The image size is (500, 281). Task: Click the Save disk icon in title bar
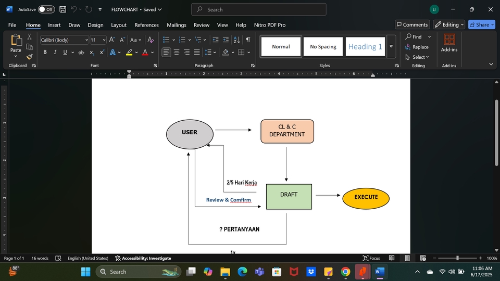coord(63,9)
